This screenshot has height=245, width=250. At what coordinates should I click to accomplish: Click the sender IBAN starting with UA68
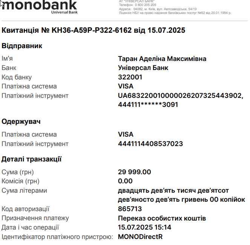tap(181, 96)
